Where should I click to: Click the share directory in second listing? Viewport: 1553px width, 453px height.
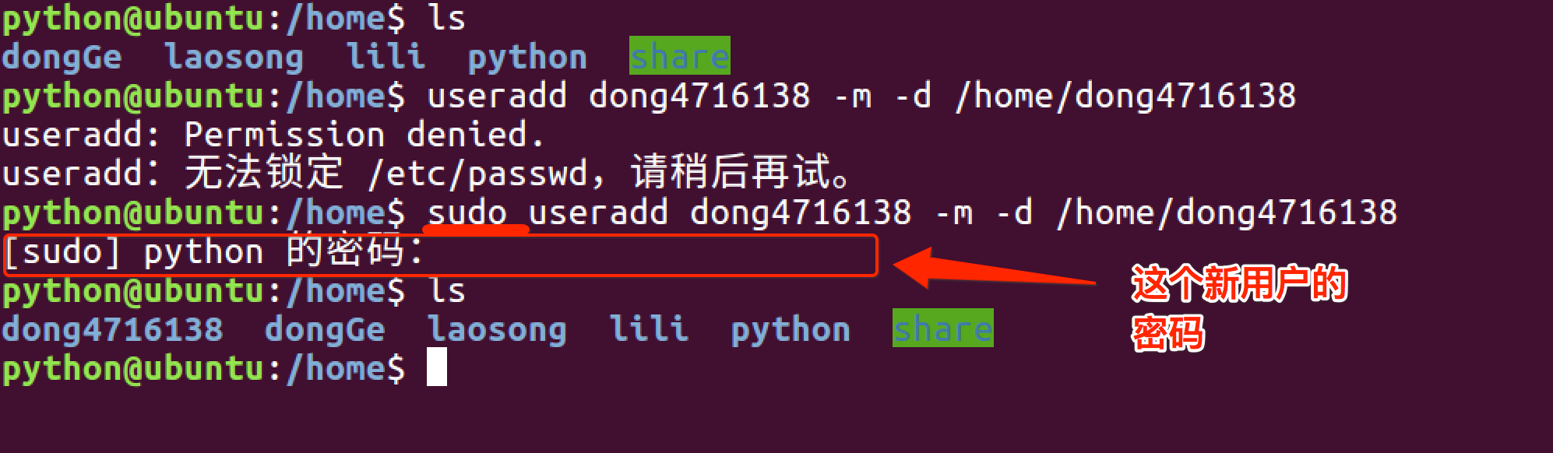943,328
